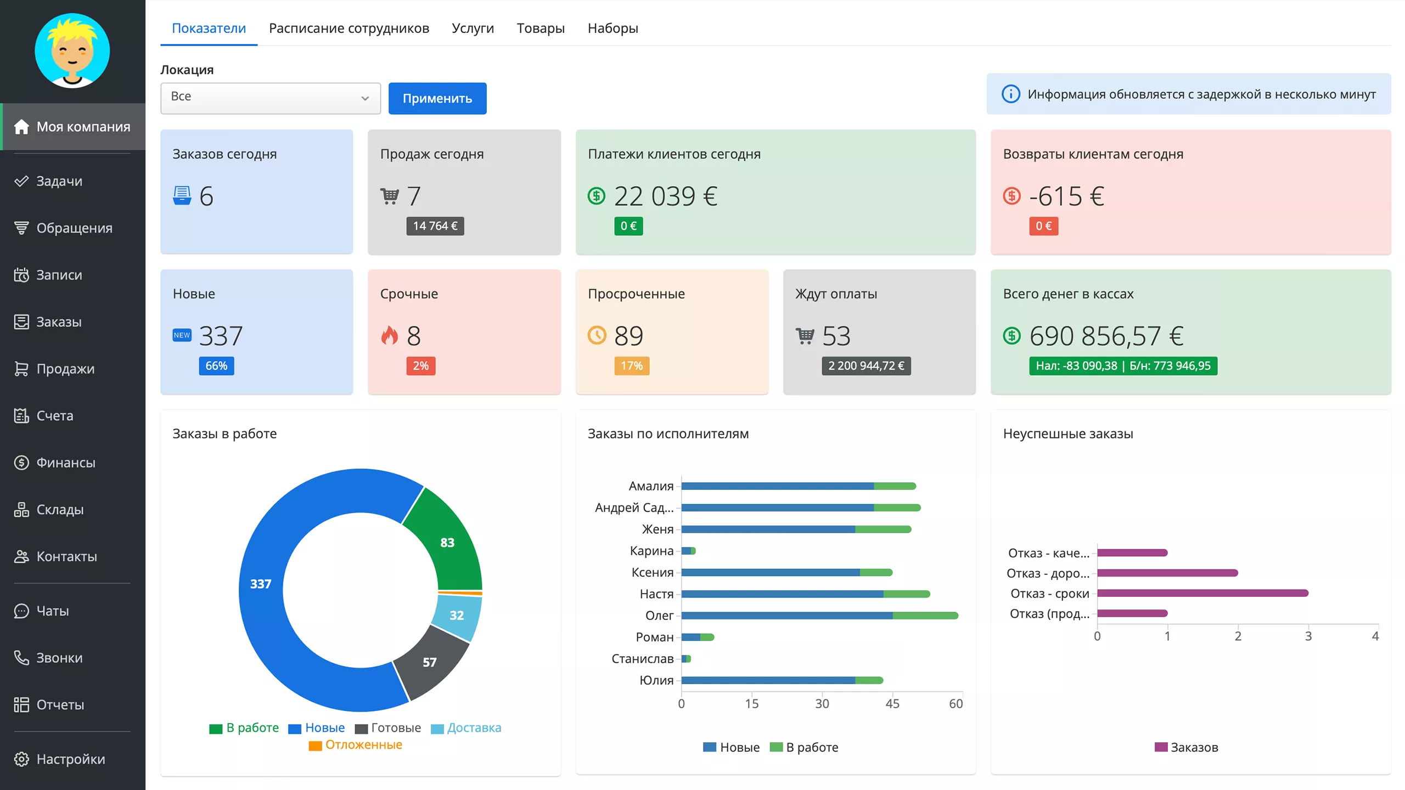Click the info icon in the update notice
The image size is (1405, 790).
tap(1011, 94)
